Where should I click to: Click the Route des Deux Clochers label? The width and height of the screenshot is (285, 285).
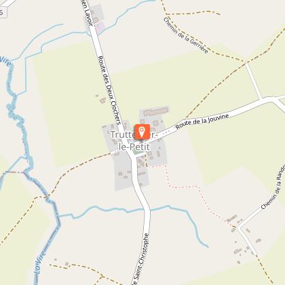(x=108, y=90)
